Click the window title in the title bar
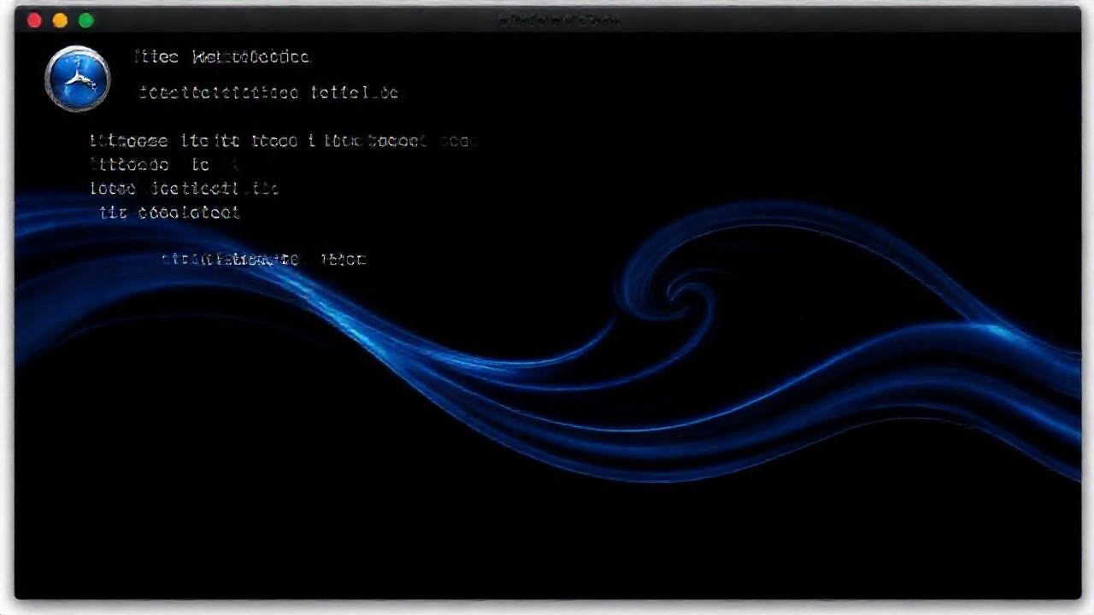 [x=558, y=20]
